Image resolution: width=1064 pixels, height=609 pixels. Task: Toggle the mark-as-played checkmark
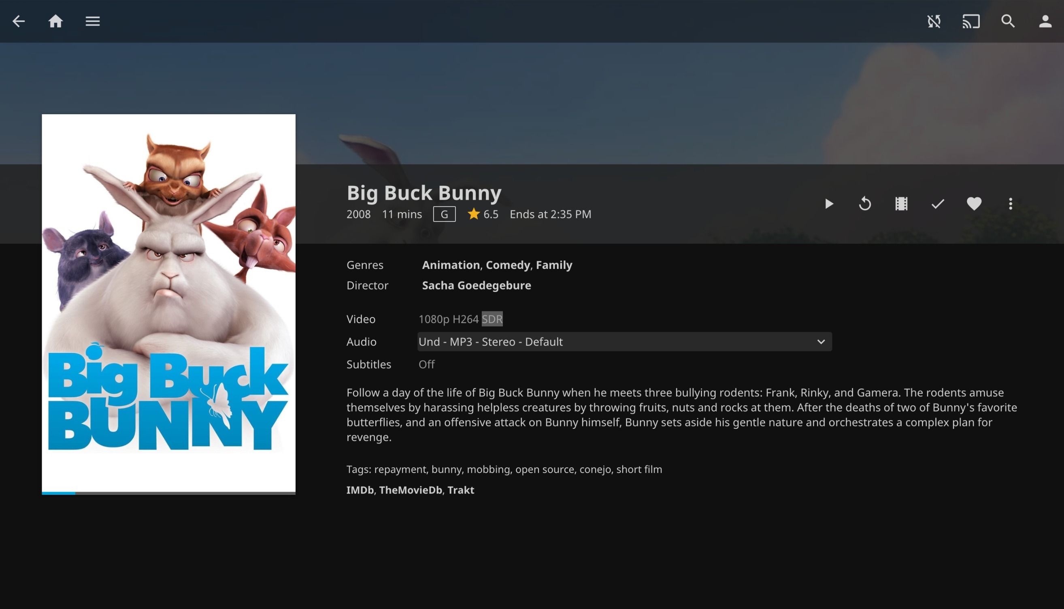tap(938, 204)
